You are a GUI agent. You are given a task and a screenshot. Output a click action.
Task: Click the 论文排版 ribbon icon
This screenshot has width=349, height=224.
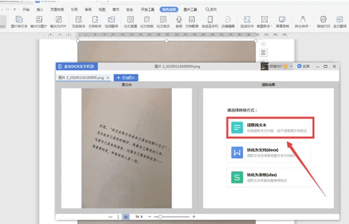(147, 22)
